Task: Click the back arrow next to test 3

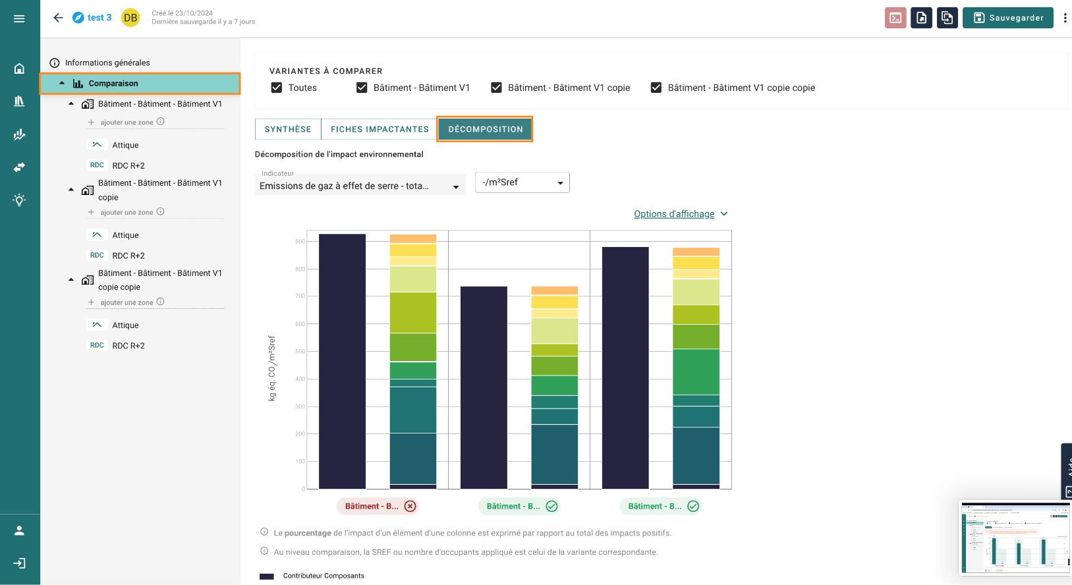Action: (x=58, y=18)
